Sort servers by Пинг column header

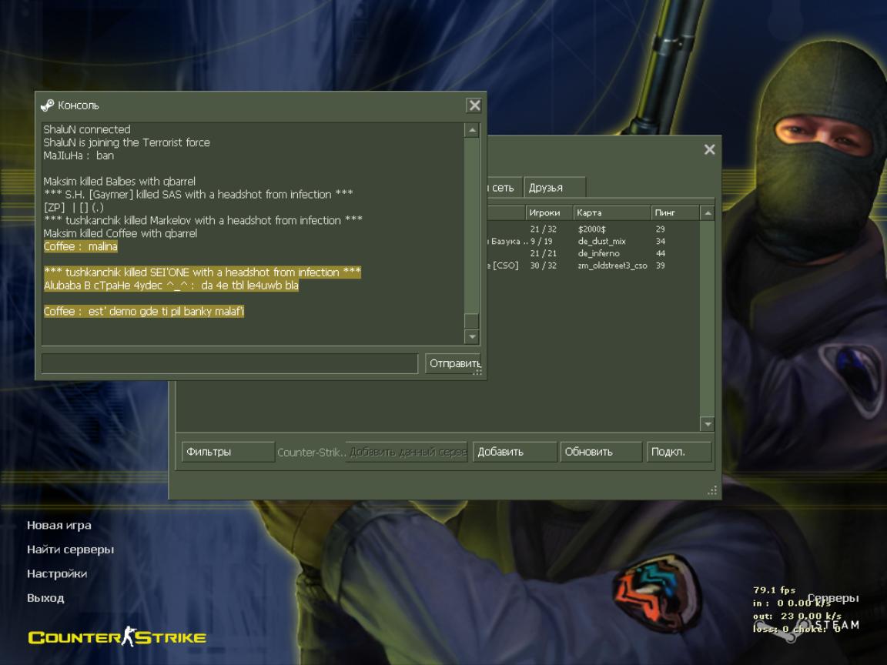[674, 212]
